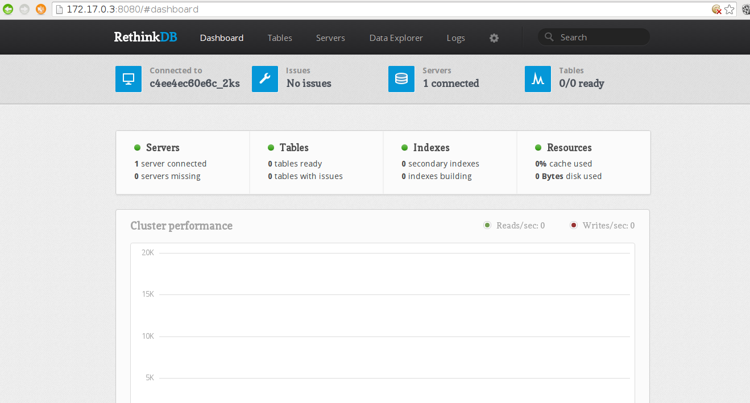View the Logs tab
The height and width of the screenshot is (403, 750).
click(455, 38)
